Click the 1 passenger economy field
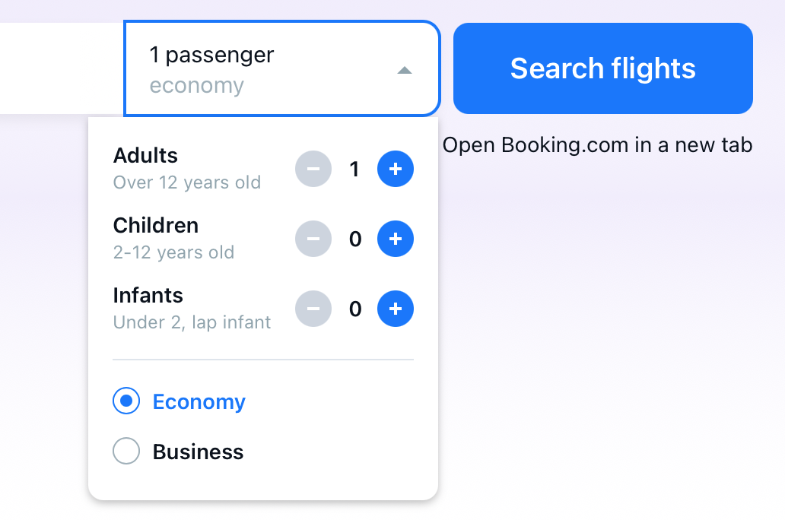785x520 pixels. coord(282,68)
